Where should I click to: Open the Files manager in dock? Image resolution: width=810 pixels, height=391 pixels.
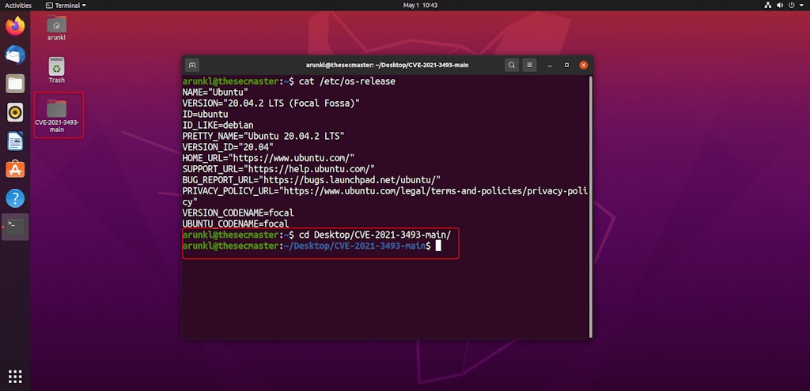(x=15, y=83)
